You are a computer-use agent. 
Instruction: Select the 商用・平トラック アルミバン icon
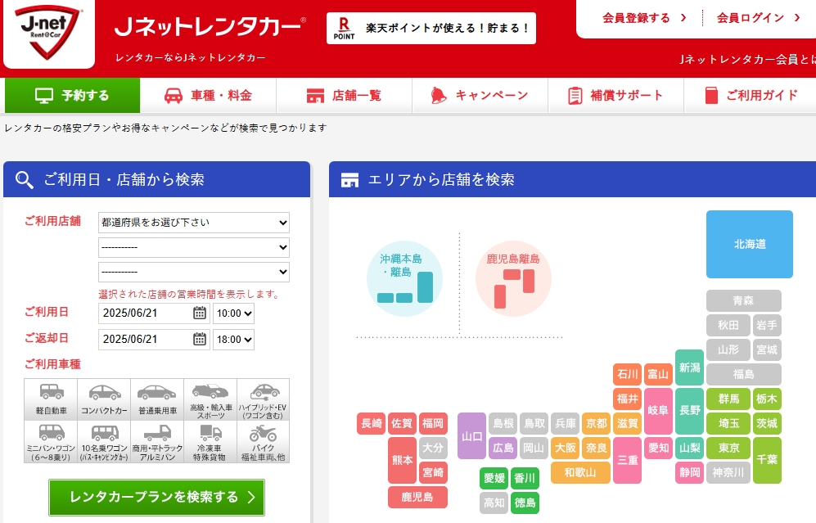[157, 442]
